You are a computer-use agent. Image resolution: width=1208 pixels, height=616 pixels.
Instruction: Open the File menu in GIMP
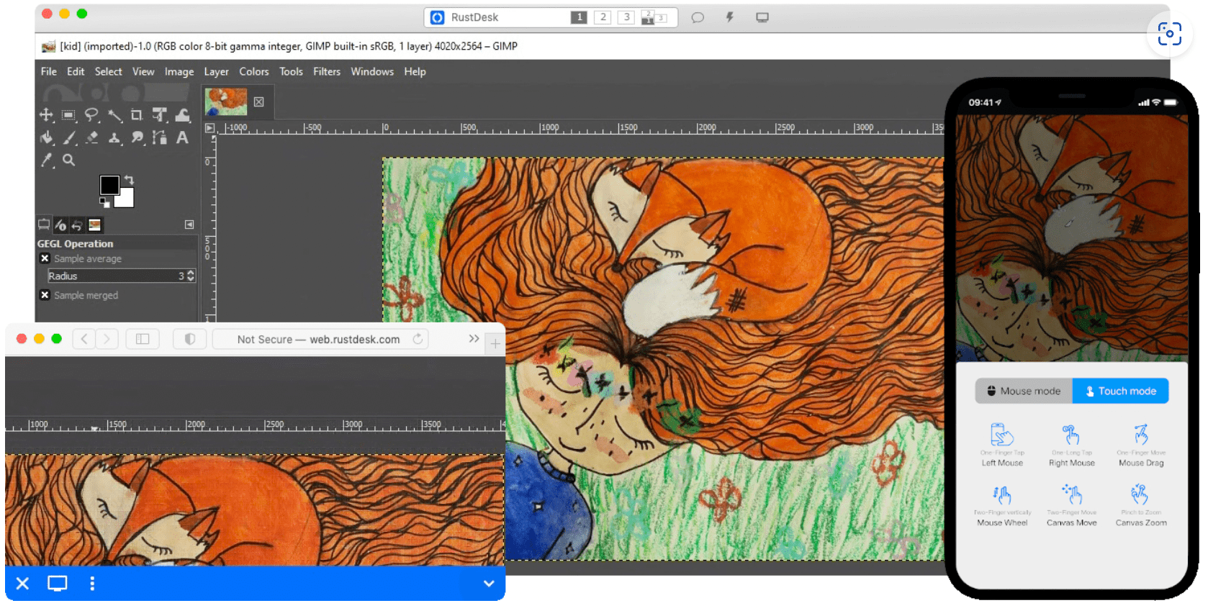[49, 71]
